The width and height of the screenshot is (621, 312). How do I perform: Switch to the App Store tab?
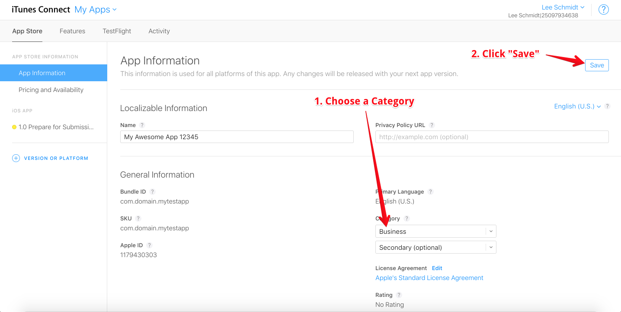click(x=27, y=31)
